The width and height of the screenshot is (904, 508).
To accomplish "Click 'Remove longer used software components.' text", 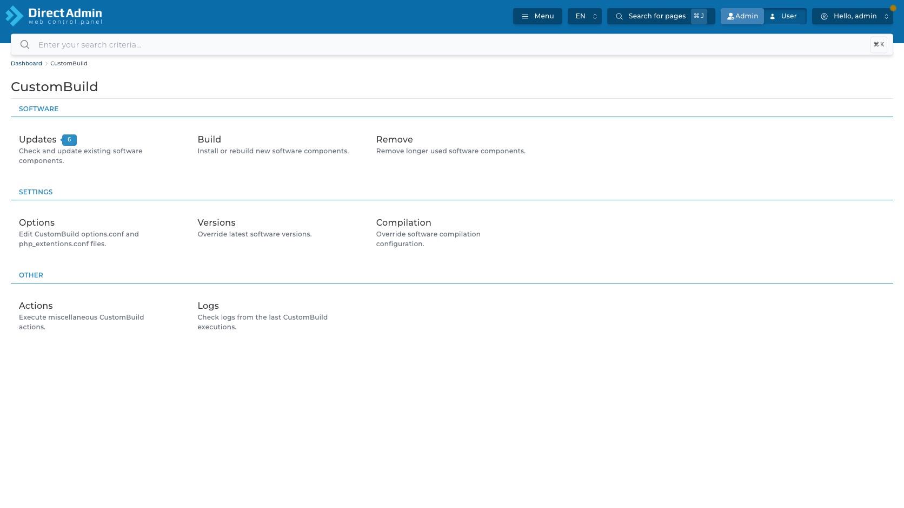I will pyautogui.click(x=451, y=151).
